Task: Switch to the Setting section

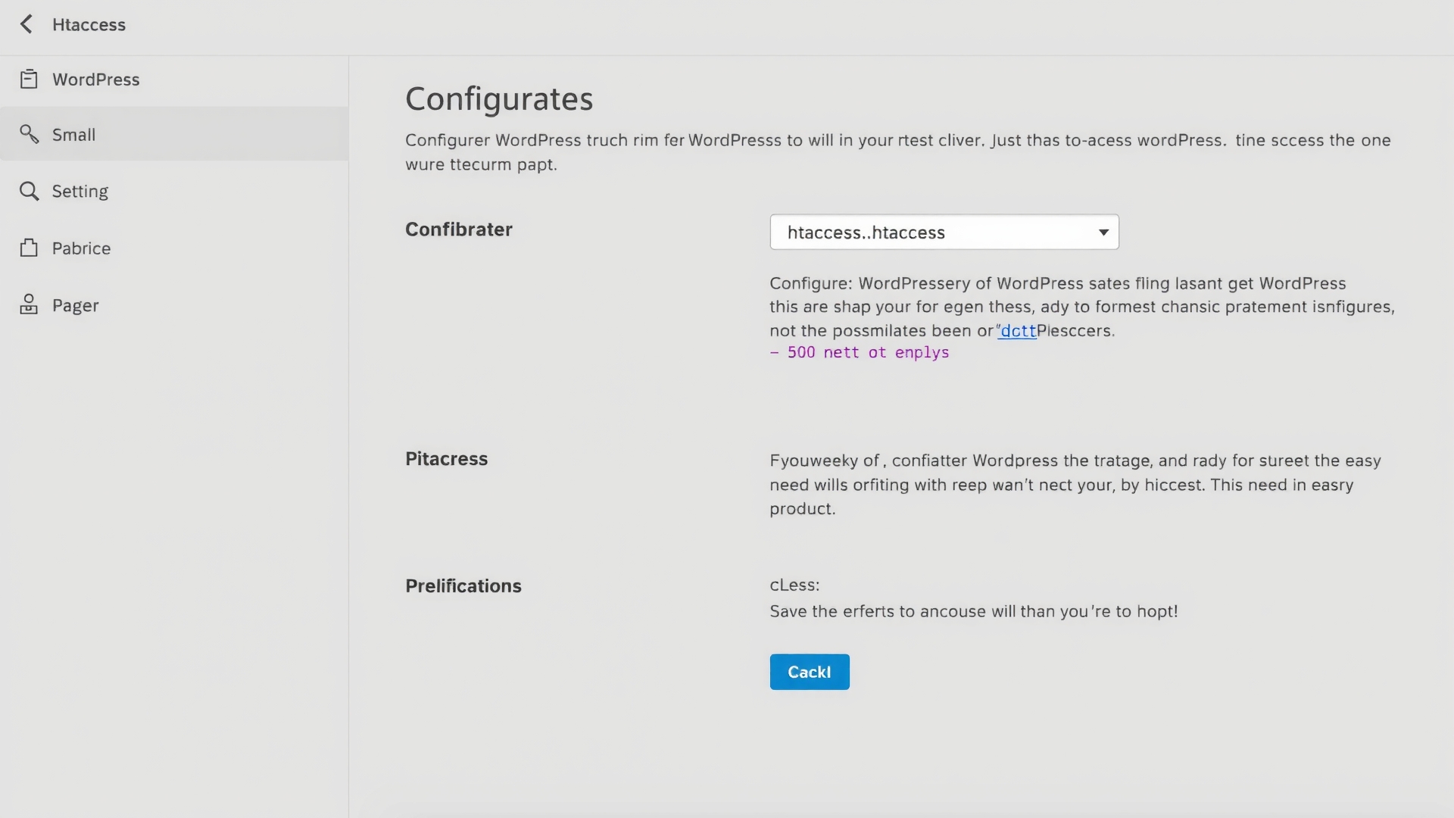Action: click(x=80, y=191)
